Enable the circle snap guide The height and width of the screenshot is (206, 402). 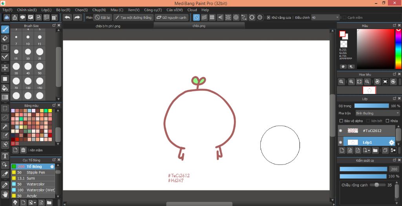[x=236, y=17]
